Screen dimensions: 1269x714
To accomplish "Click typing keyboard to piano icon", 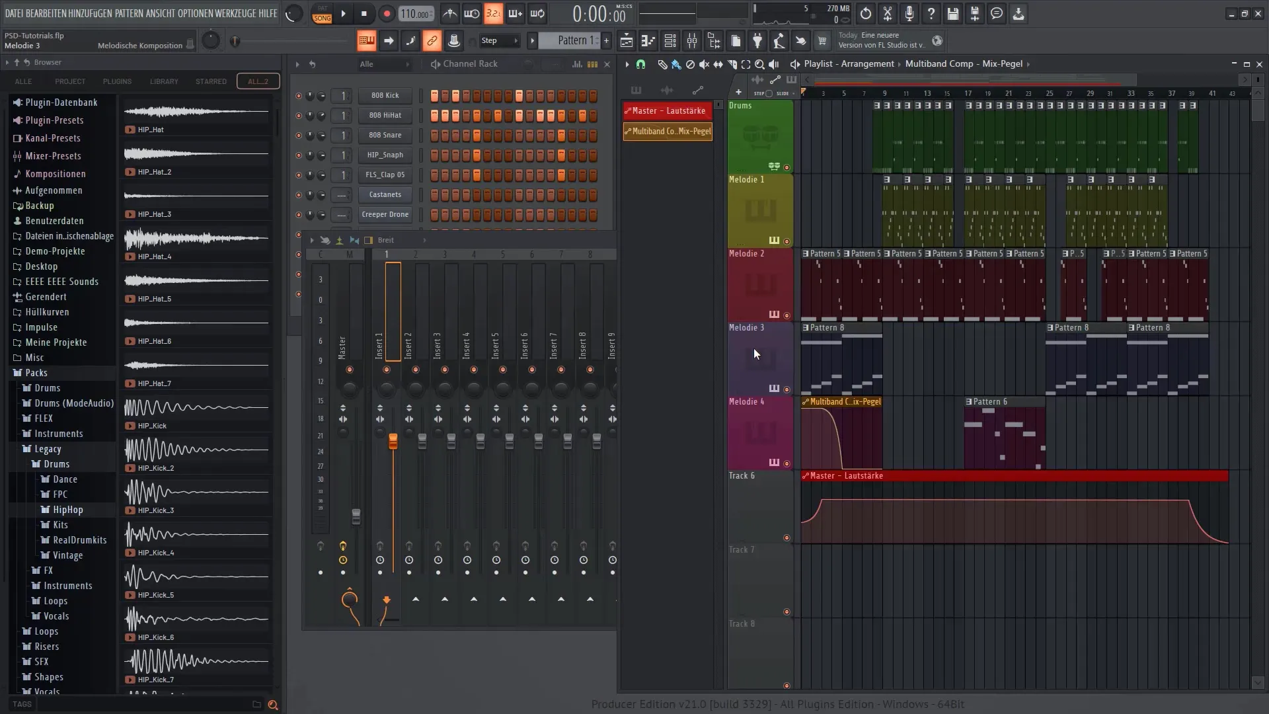I will (366, 41).
